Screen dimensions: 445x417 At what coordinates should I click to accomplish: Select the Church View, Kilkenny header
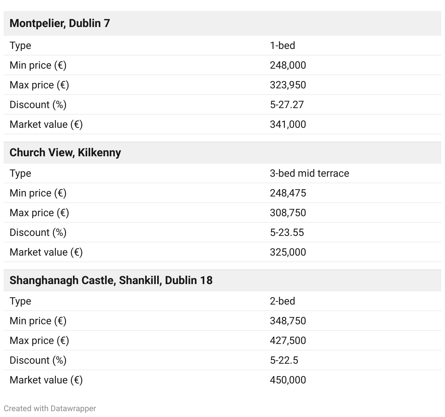click(65, 153)
